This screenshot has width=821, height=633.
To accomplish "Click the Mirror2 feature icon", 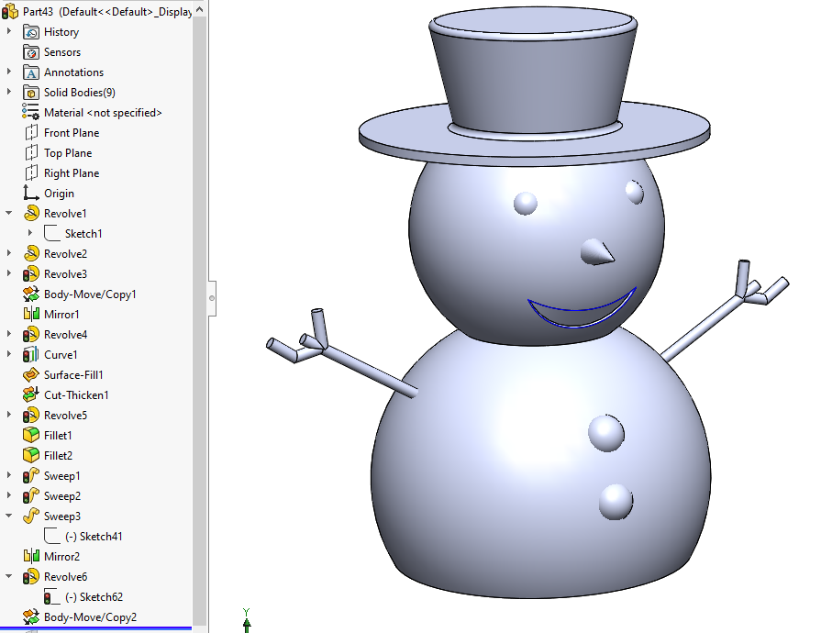I will [31, 557].
